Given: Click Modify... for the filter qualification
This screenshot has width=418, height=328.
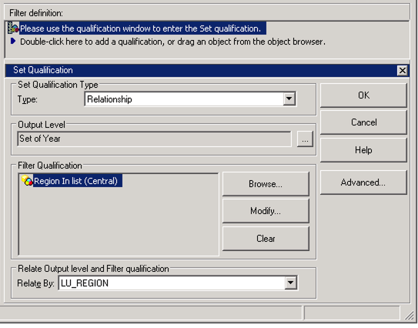Looking at the screenshot, I should click(266, 211).
